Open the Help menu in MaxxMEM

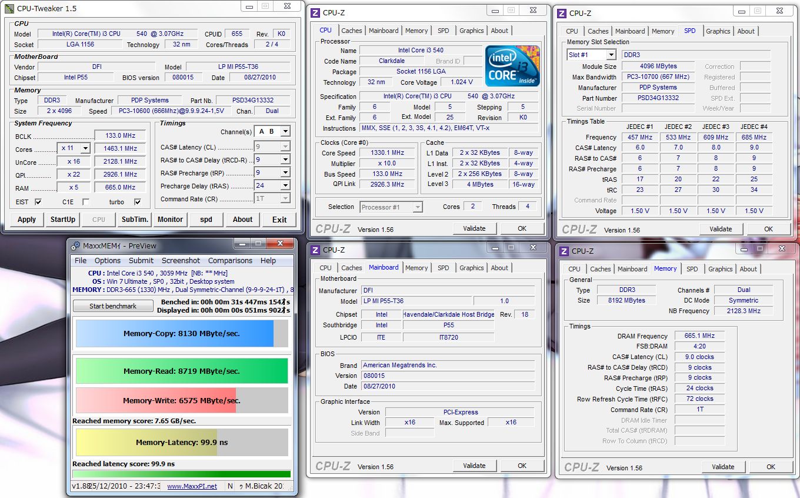268,260
